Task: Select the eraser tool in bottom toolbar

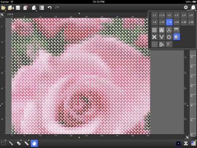Action: coord(19,143)
